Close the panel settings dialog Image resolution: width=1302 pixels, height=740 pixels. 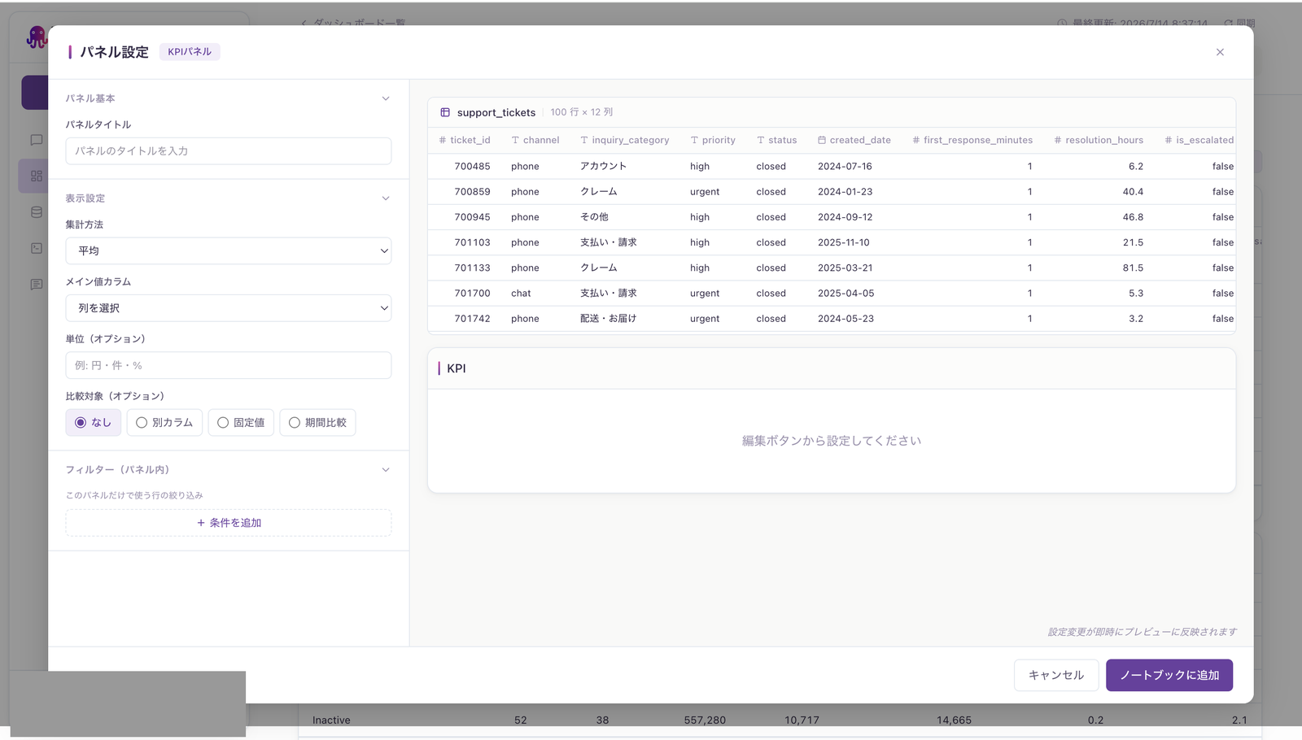(1220, 52)
